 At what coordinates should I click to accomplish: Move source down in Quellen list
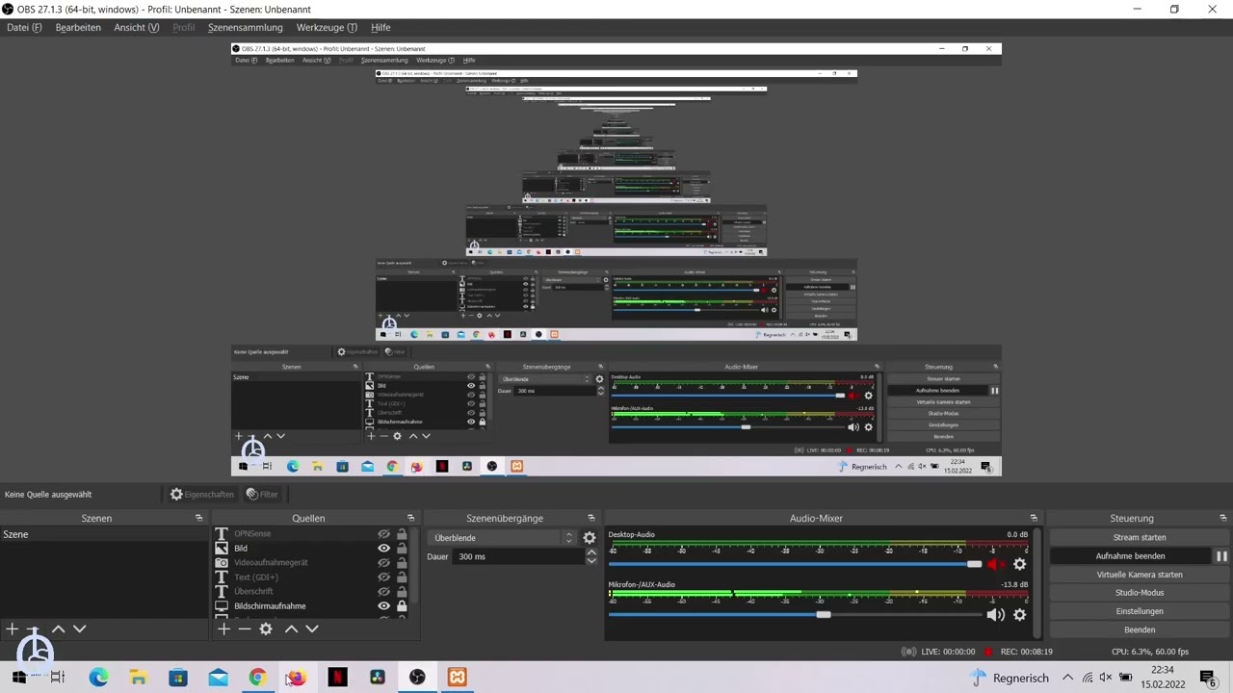pos(312,629)
